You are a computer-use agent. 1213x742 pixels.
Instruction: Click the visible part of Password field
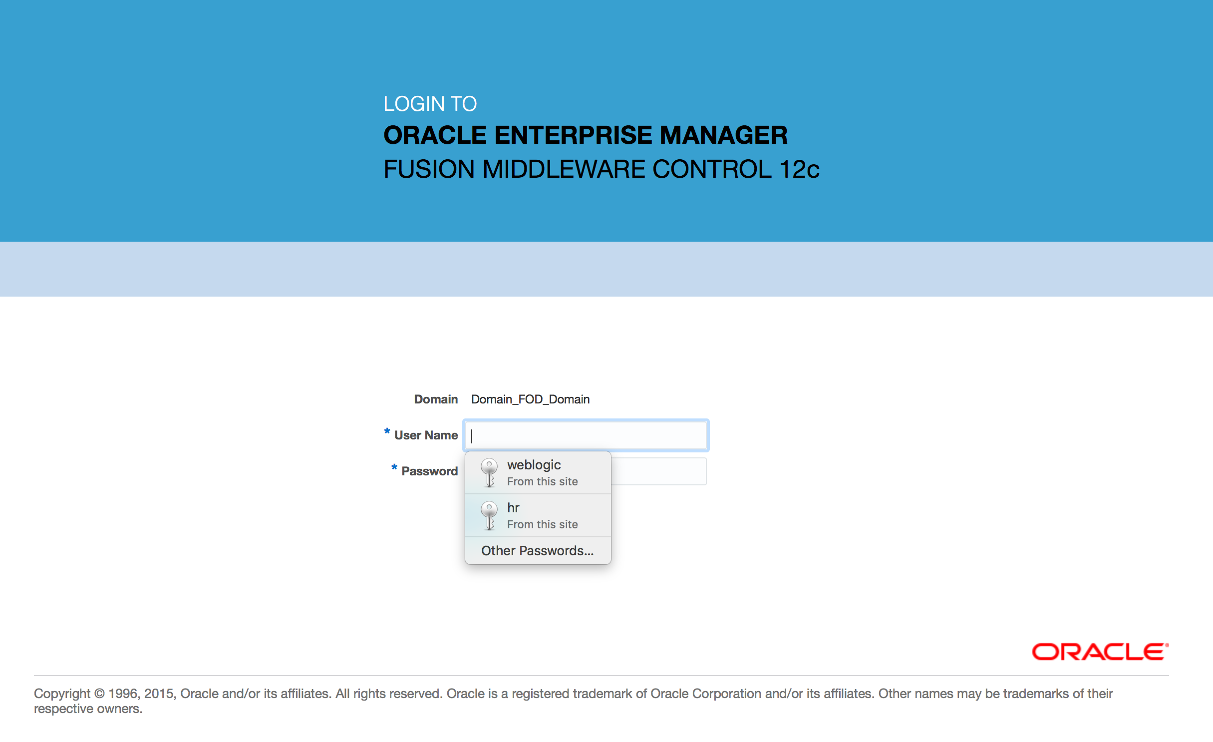tap(658, 471)
